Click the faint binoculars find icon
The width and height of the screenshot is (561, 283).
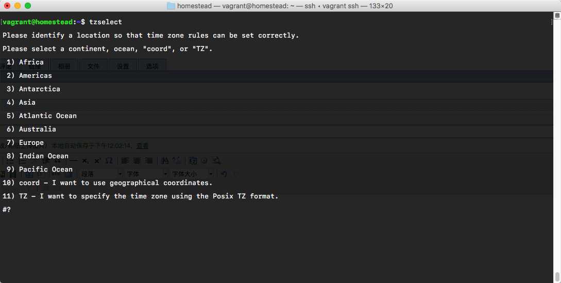(x=165, y=161)
